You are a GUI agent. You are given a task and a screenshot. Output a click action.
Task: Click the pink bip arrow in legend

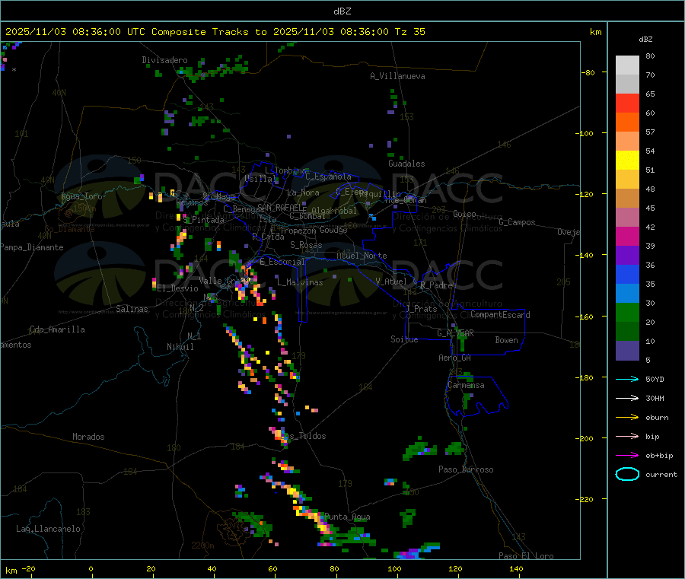point(627,436)
